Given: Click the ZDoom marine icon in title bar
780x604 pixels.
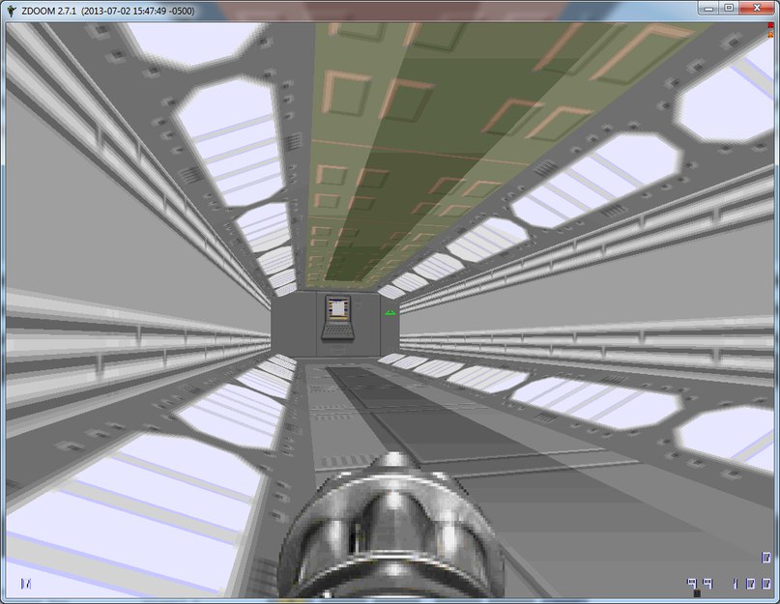Looking at the screenshot, I should [x=11, y=11].
